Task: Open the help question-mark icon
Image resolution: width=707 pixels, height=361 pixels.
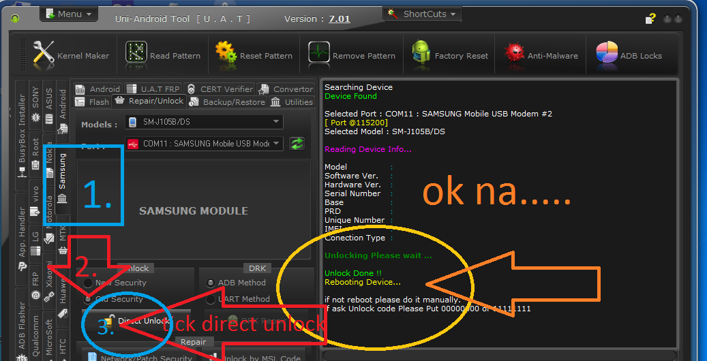Action: click(x=650, y=18)
